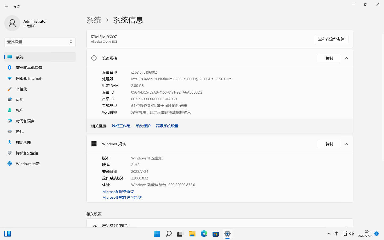The height and width of the screenshot is (240, 384).
Task: Open 域或工作组 link
Action: tap(121, 126)
